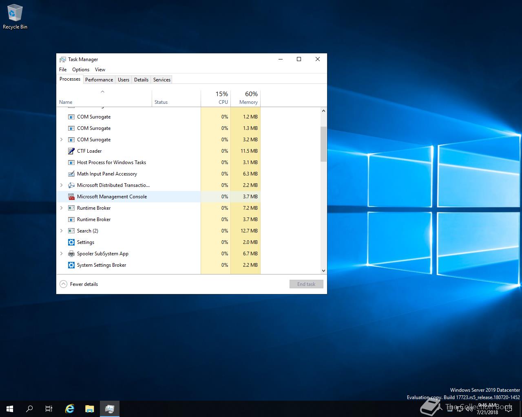Sort processes by Name column
522x417 pixels.
tap(104, 98)
